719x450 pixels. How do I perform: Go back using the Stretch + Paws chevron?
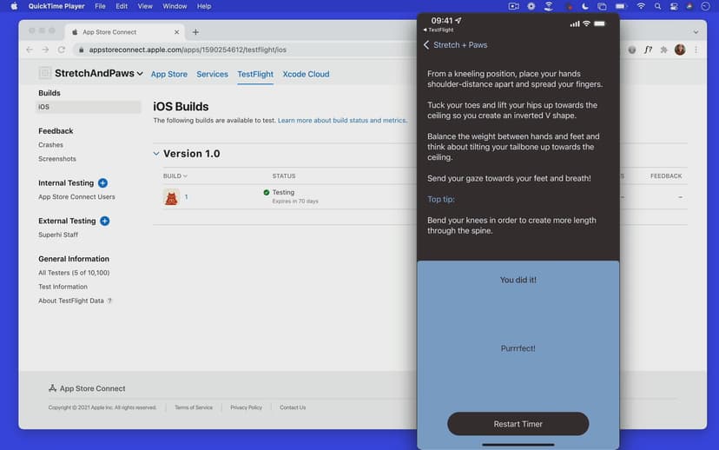coord(426,45)
